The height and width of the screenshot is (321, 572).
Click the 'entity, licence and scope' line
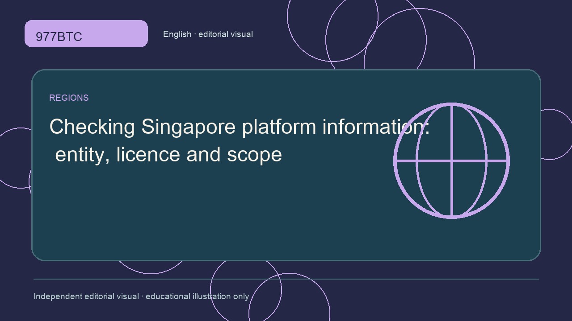168,155
